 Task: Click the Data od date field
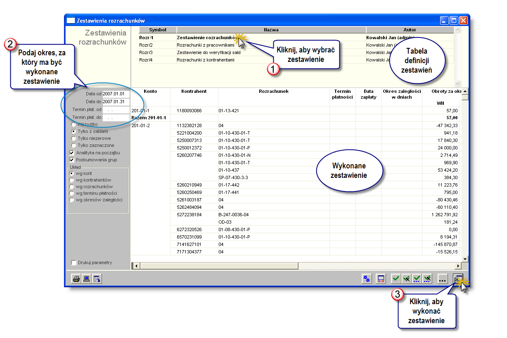(x=116, y=94)
